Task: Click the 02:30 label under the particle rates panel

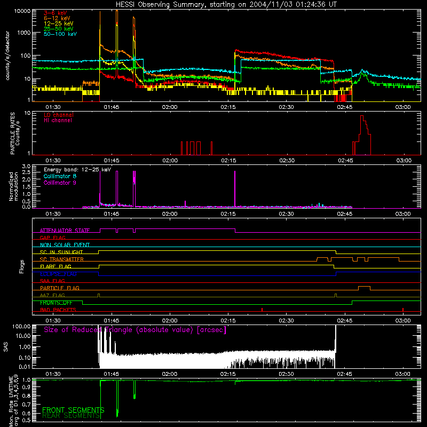Action: (287, 161)
